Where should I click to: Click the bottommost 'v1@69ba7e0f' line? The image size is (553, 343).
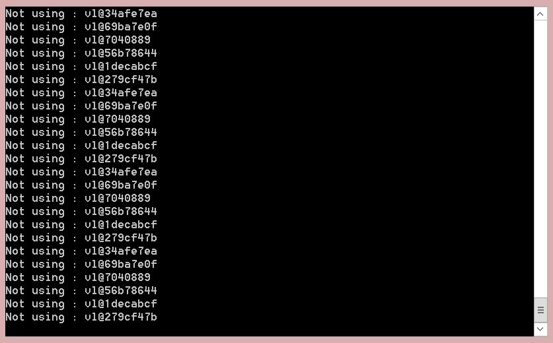81,265
